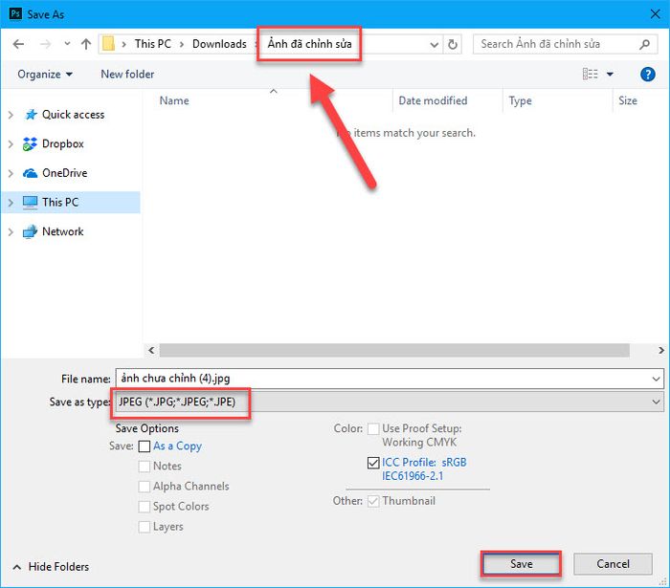Select OneDrive in navigation pane

click(64, 173)
